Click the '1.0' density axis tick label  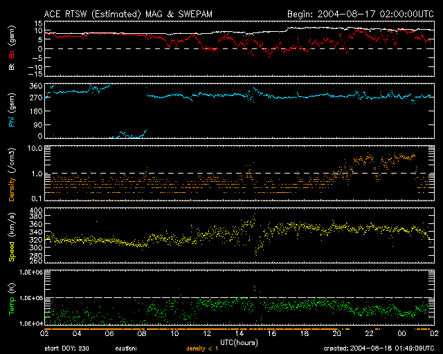37,174
